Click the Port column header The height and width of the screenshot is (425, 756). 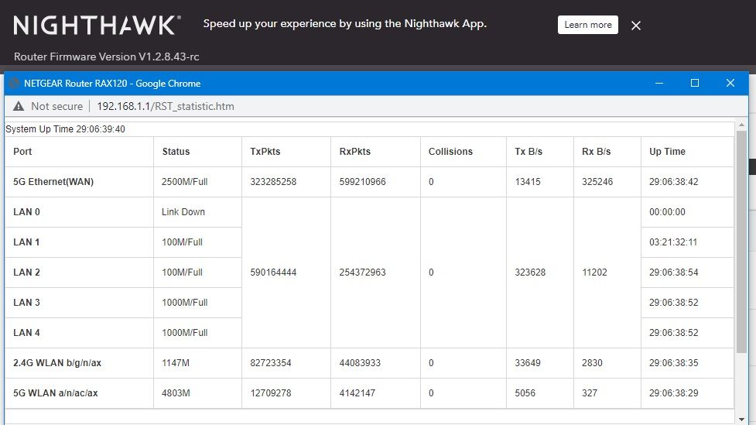click(x=23, y=152)
